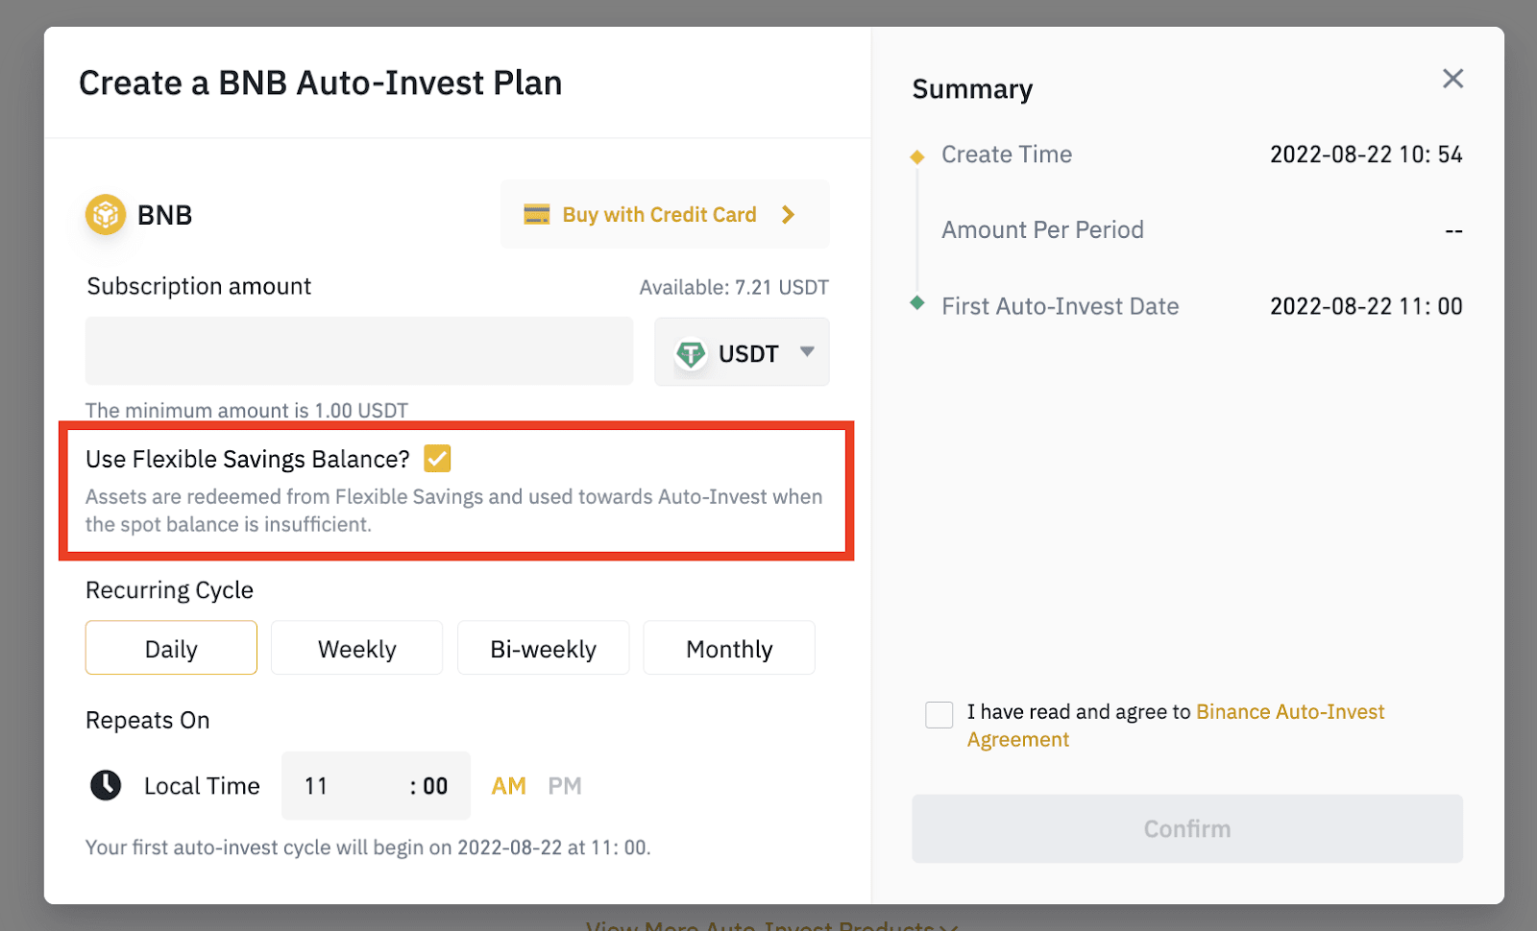
Task: Click the arrow next to Buy with Credit Card
Action: (789, 215)
